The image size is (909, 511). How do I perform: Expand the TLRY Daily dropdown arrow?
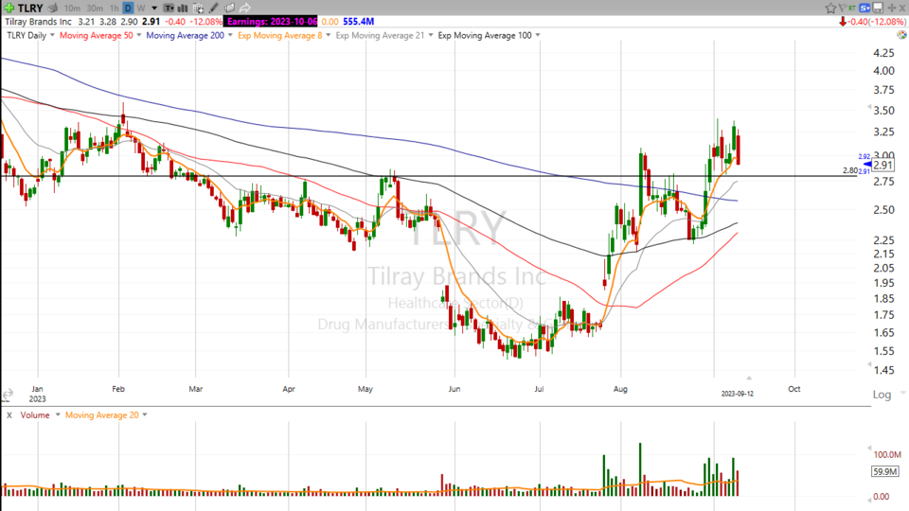coord(52,35)
